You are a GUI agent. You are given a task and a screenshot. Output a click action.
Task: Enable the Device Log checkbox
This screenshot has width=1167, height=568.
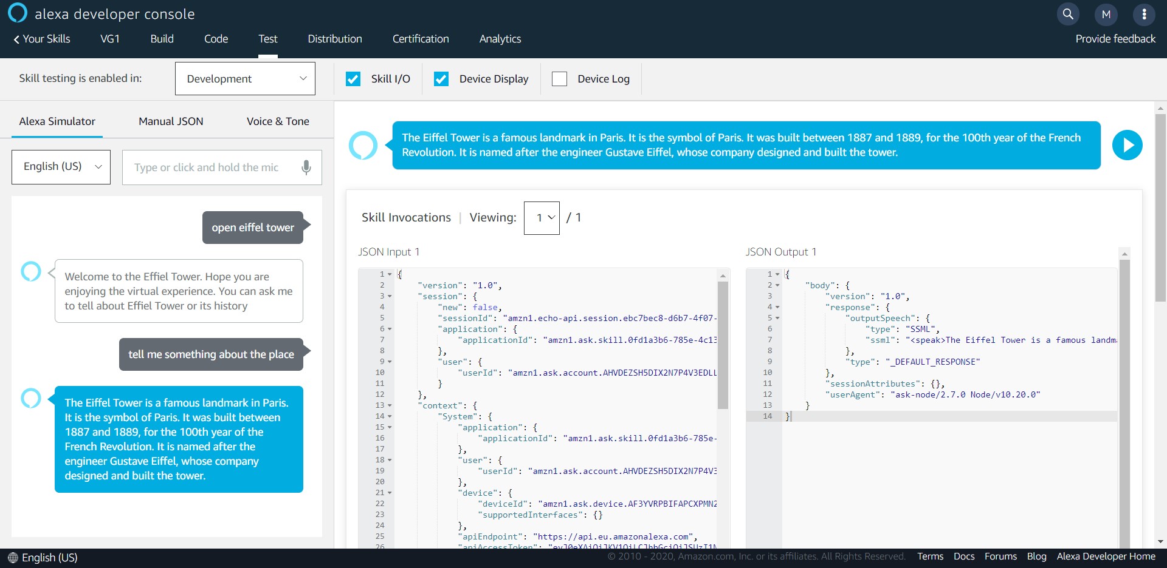[x=559, y=79]
